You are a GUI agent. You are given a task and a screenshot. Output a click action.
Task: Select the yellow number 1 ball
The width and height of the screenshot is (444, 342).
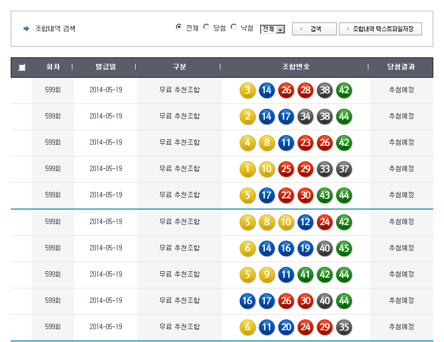click(x=247, y=169)
